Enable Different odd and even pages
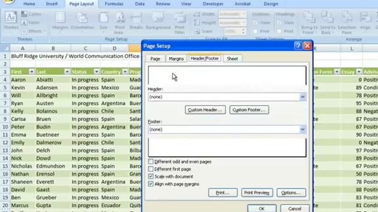 coord(151,161)
